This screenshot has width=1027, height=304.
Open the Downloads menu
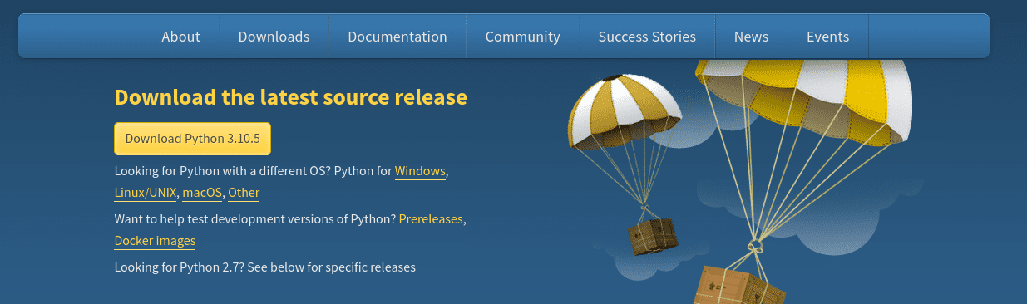click(x=274, y=37)
